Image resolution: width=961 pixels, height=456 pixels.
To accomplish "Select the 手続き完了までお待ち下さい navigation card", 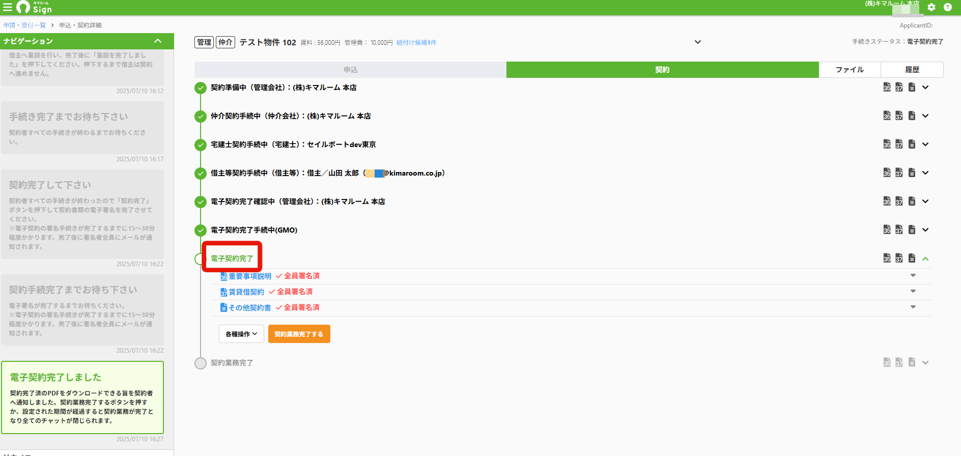I will (82, 128).
